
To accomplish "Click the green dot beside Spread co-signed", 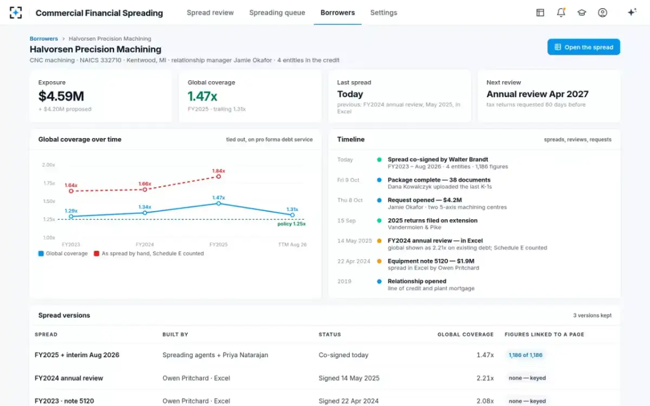I will (x=379, y=160).
